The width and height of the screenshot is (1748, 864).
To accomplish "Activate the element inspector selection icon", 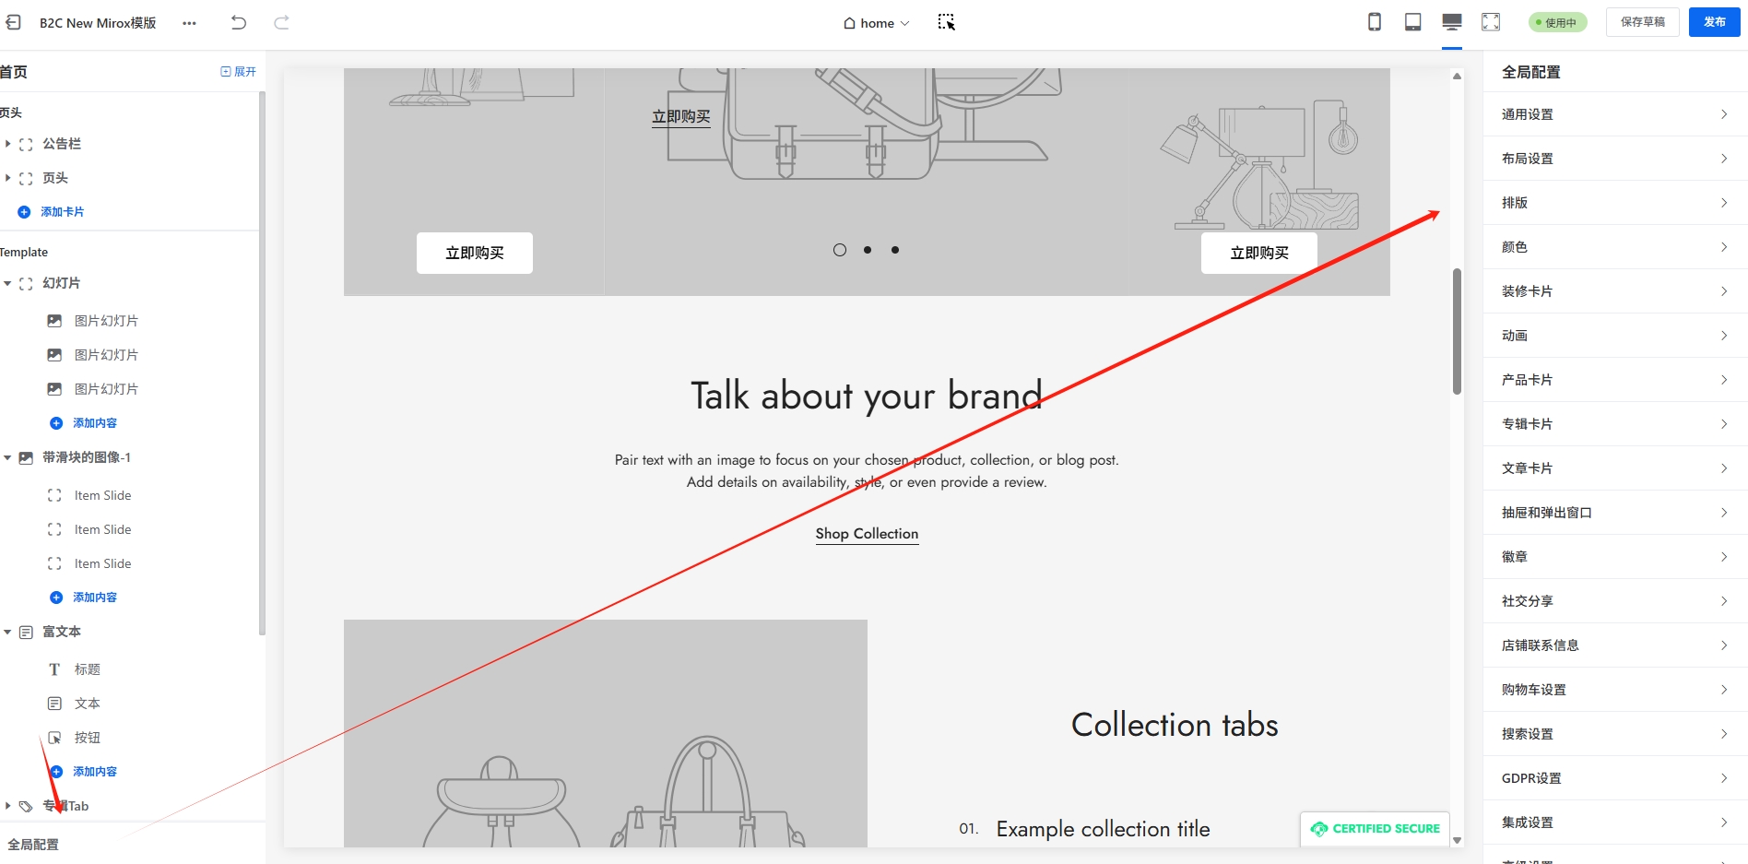I will (x=946, y=22).
